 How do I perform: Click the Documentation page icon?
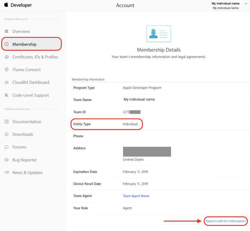click(x=7, y=122)
